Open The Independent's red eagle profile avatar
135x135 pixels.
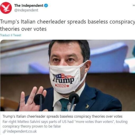(x=6, y=8)
